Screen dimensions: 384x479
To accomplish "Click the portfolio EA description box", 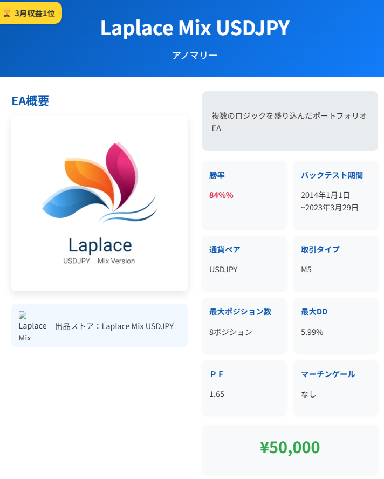I will (290, 121).
